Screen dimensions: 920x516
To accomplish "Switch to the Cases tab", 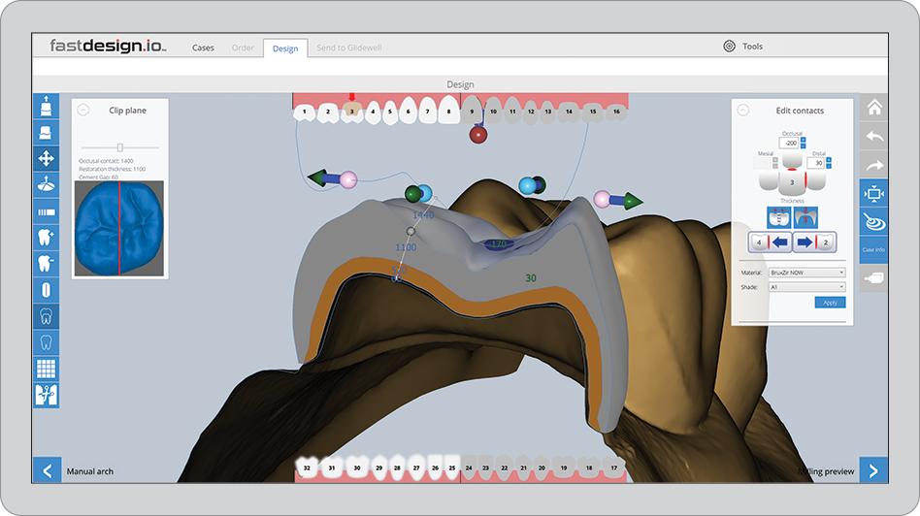I will point(203,48).
